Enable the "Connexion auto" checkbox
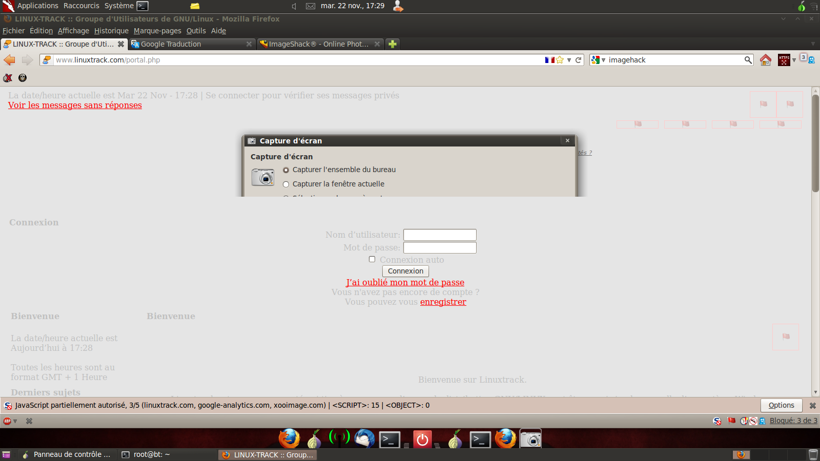This screenshot has width=820, height=461. [372, 259]
